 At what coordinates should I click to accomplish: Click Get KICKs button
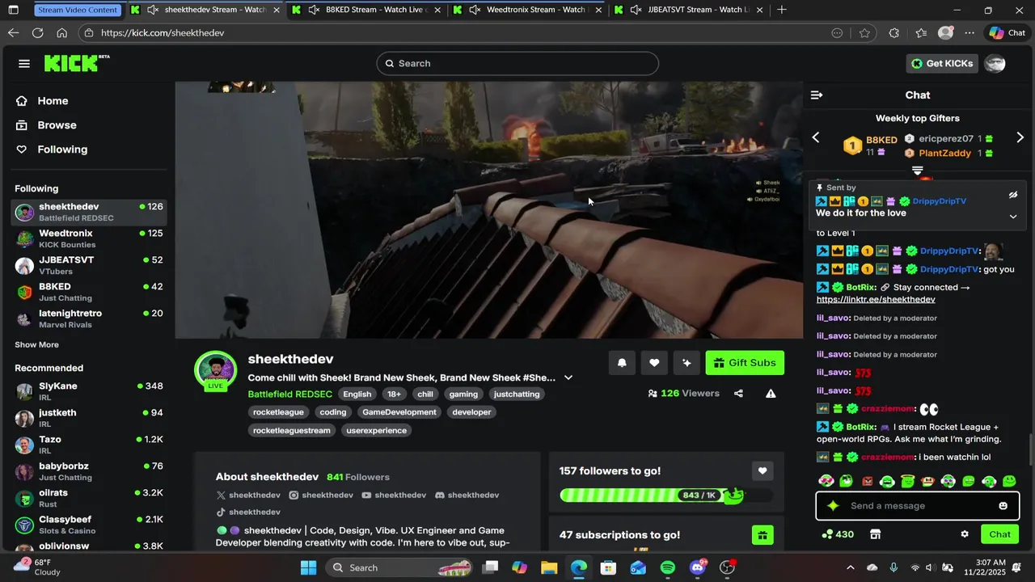(942, 64)
